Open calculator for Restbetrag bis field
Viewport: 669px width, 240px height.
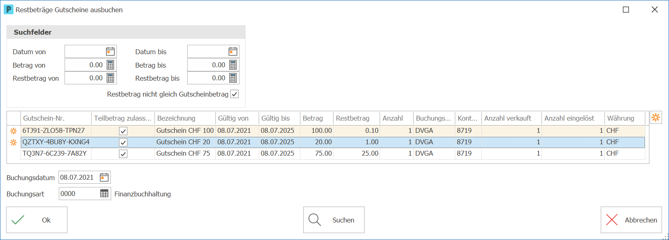pos(233,78)
